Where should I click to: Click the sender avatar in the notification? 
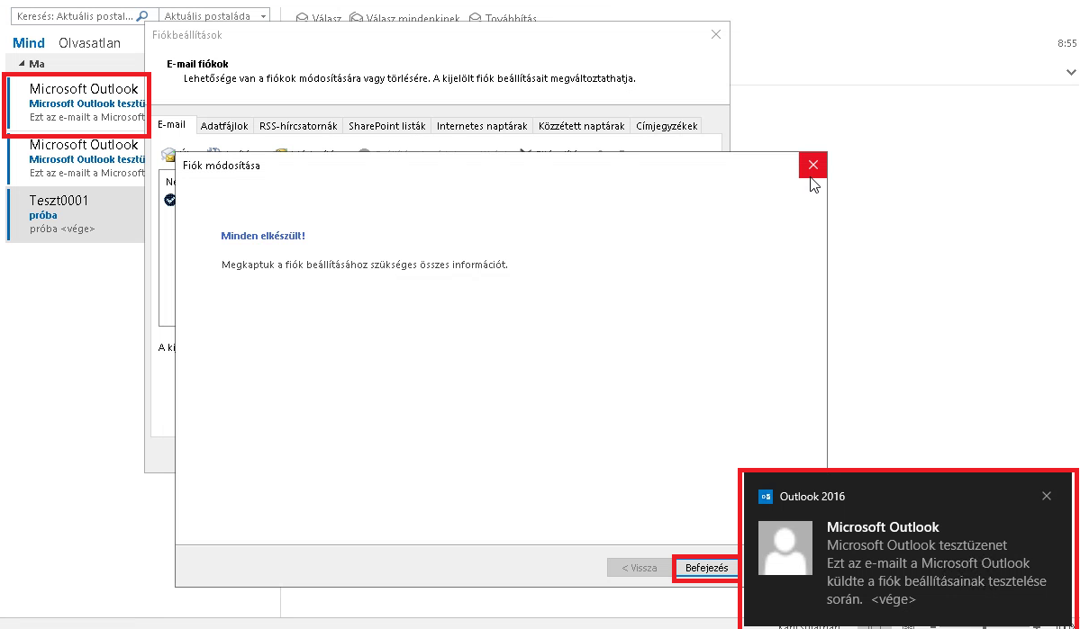click(x=785, y=548)
